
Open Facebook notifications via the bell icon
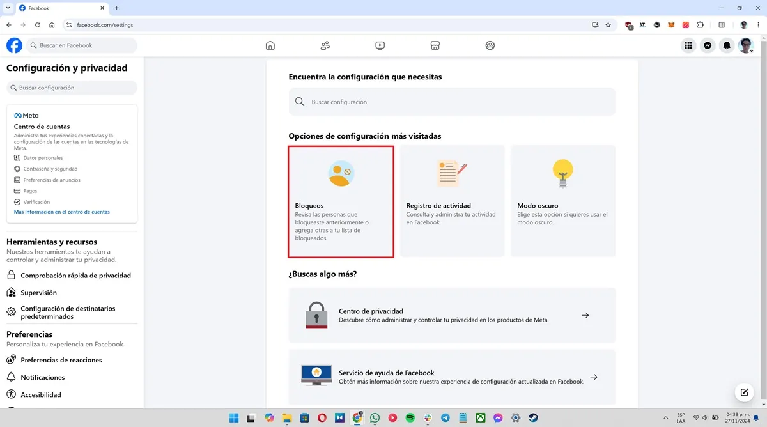point(726,45)
